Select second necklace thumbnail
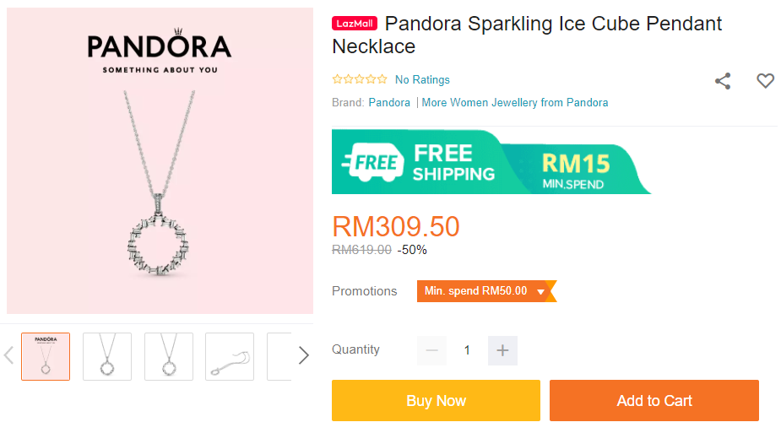The width and height of the screenshot is (781, 433). point(107,356)
